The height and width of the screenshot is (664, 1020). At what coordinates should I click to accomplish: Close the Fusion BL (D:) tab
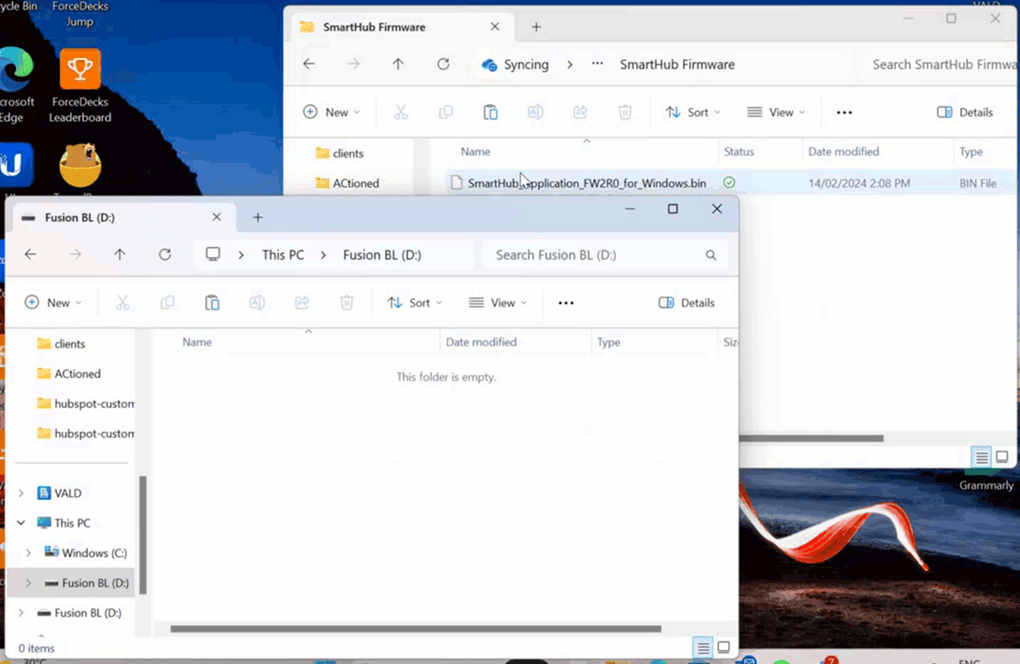(216, 217)
